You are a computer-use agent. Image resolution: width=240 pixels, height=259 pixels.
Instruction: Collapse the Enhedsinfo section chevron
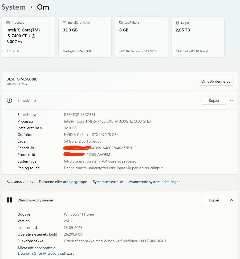click(x=231, y=100)
